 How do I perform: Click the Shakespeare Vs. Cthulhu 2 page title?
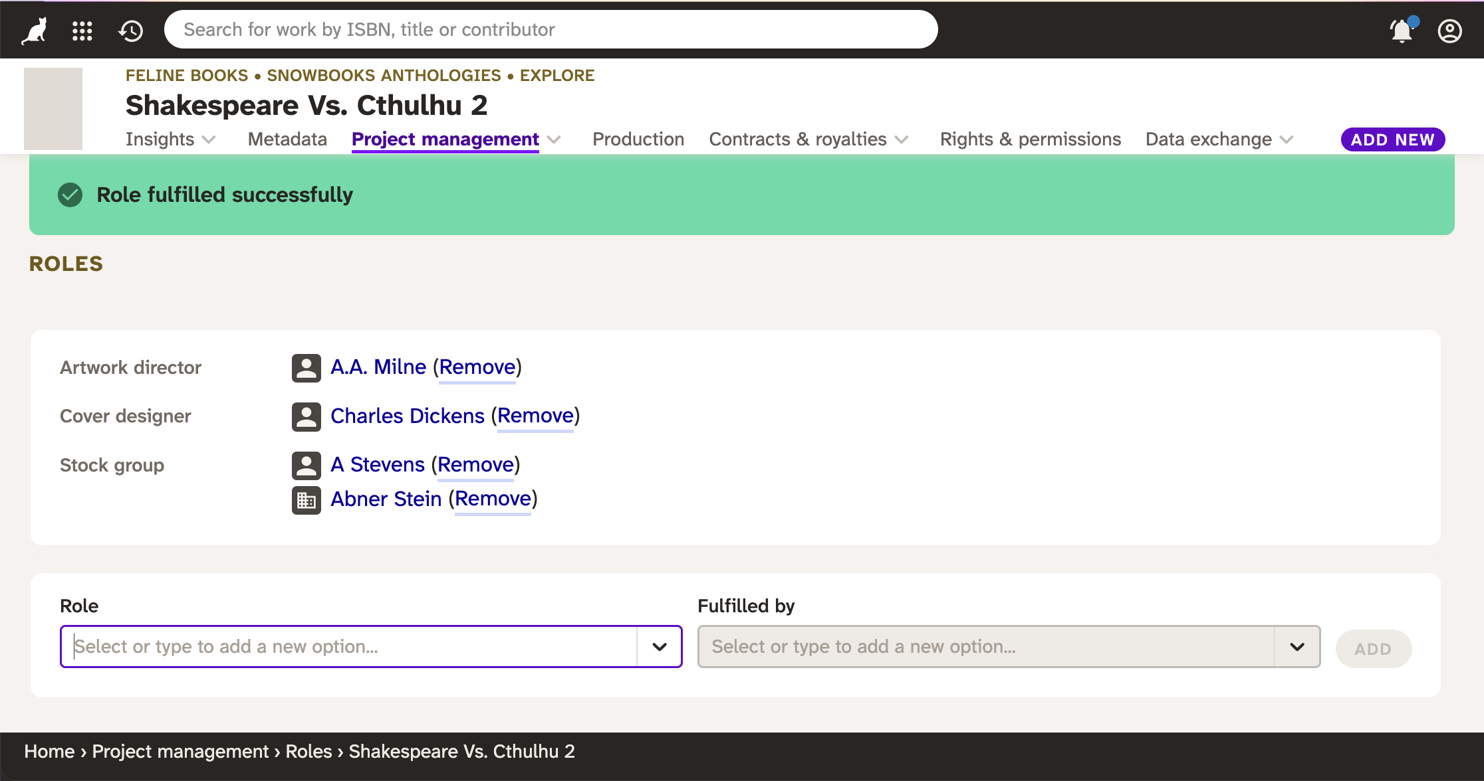pos(307,106)
